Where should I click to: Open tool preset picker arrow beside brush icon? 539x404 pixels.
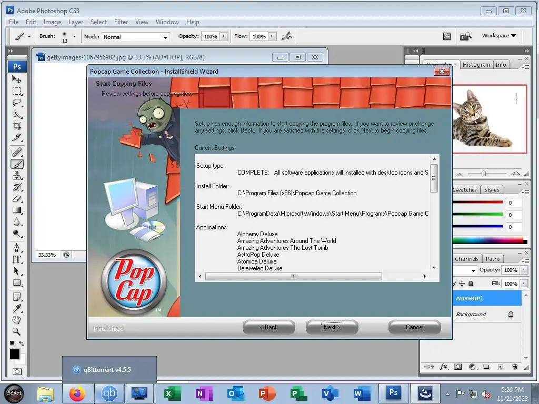point(29,36)
